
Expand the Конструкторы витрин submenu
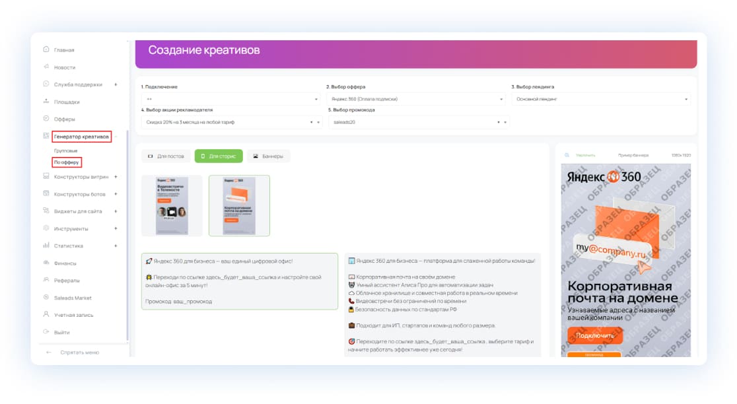point(116,176)
